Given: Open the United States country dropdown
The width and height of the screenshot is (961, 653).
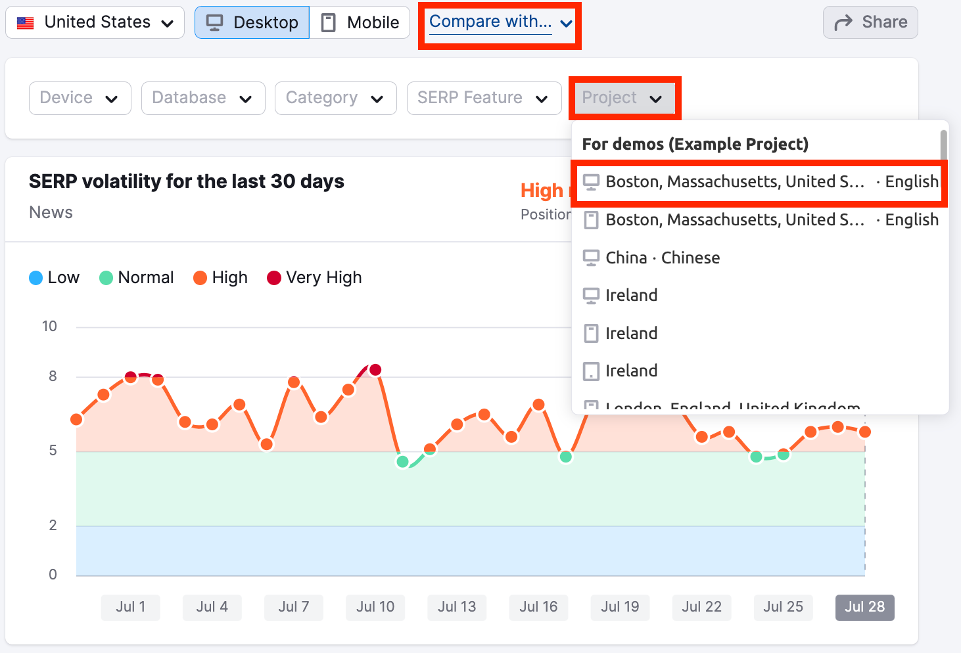Looking at the screenshot, I should click(95, 23).
